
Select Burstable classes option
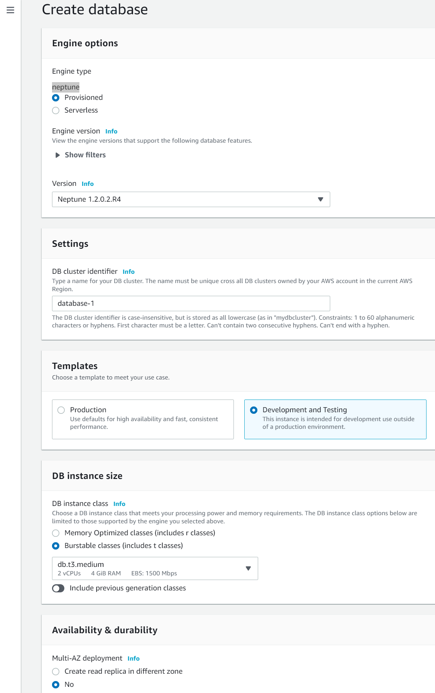pyautogui.click(x=56, y=546)
